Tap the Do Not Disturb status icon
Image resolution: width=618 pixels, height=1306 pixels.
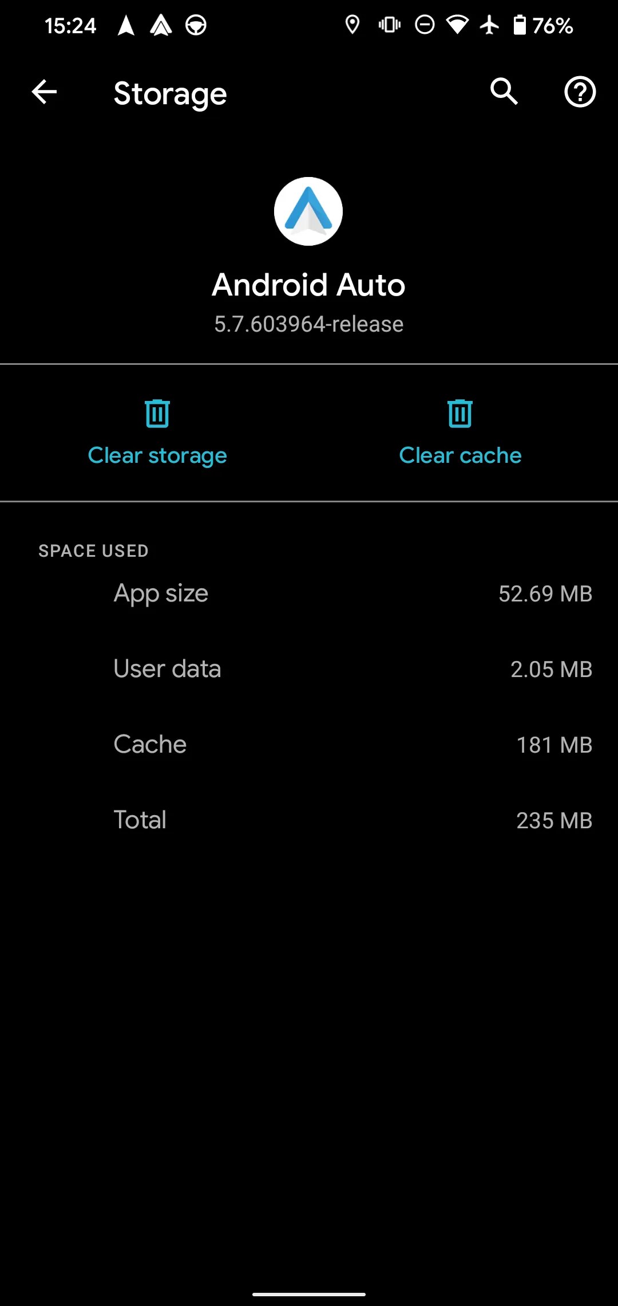tap(425, 25)
